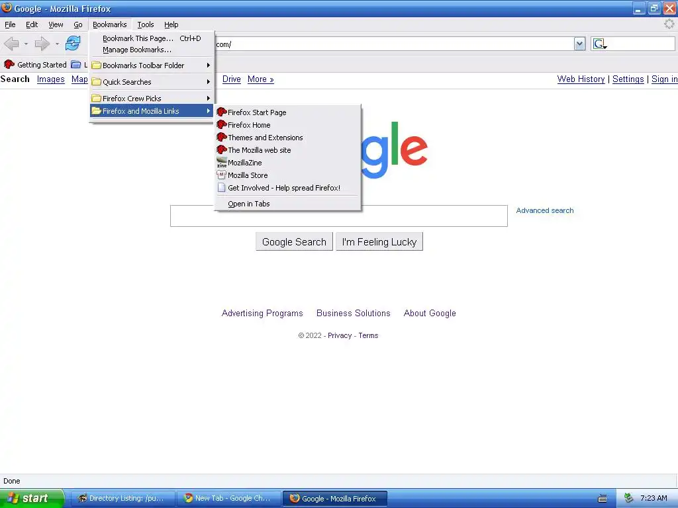Click the Firefox throbber activity icon

pos(669,24)
